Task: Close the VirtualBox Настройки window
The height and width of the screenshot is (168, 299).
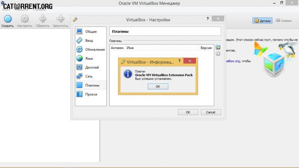Action: tap(218, 18)
